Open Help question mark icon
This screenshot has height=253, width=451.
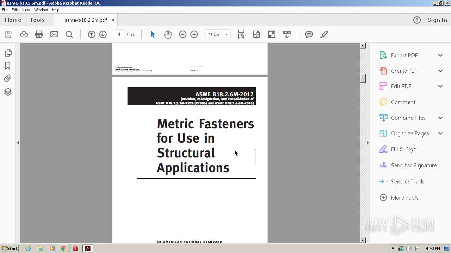417,20
